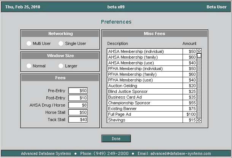Select the Full Page Ad description
232x158 pixels.
[x=145, y=114]
